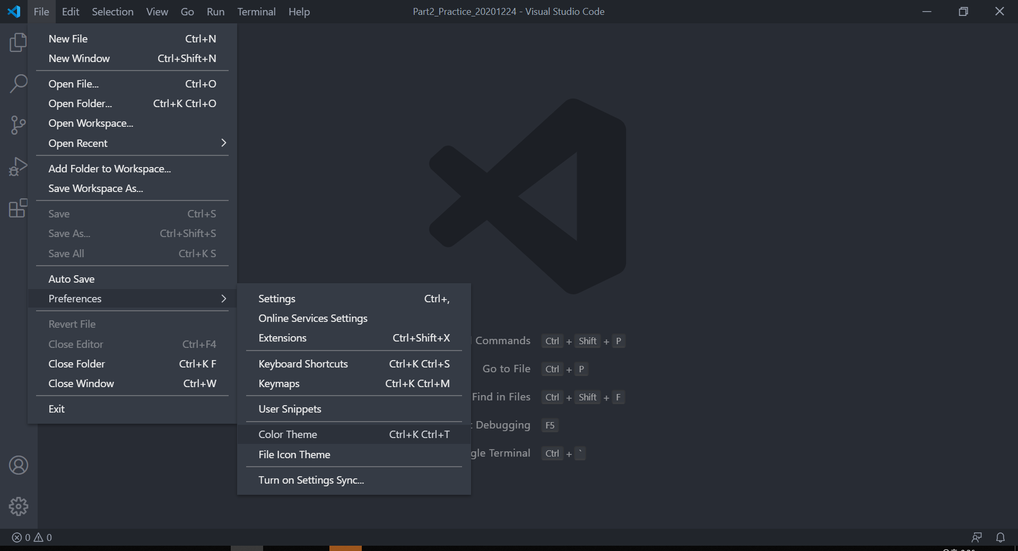Viewport: 1018px width, 551px height.
Task: Open the Go menu
Action: pos(187,12)
